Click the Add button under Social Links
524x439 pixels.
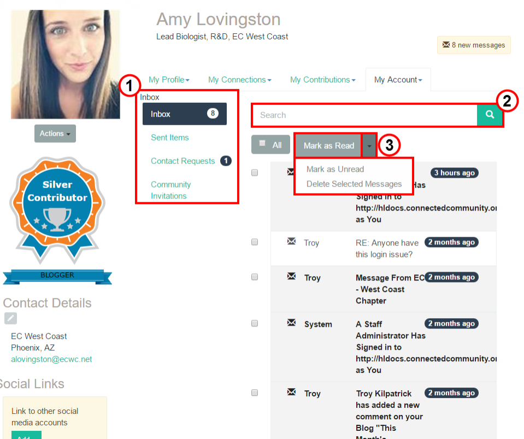[26, 435]
